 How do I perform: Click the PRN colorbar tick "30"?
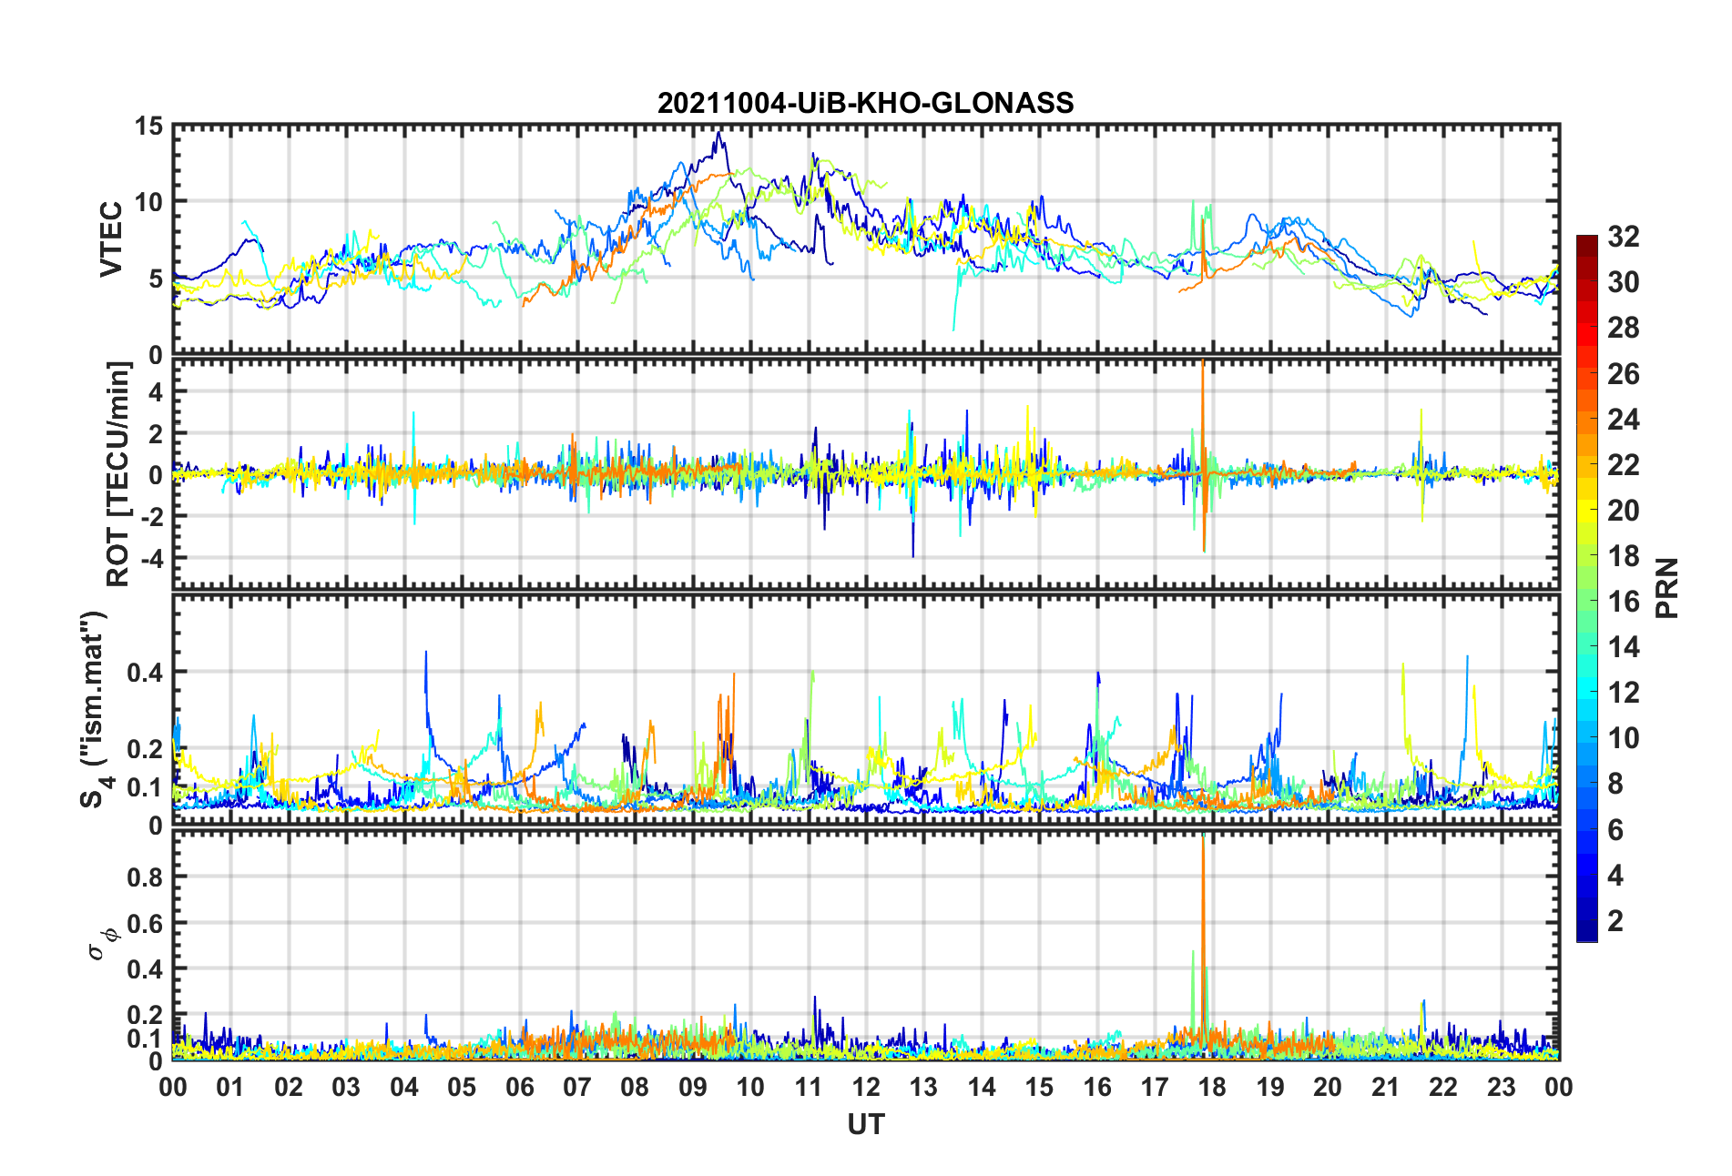pos(1623,282)
